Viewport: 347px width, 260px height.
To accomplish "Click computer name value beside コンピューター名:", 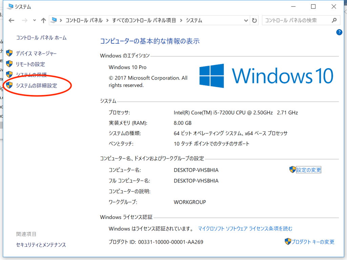I will (x=196, y=170).
